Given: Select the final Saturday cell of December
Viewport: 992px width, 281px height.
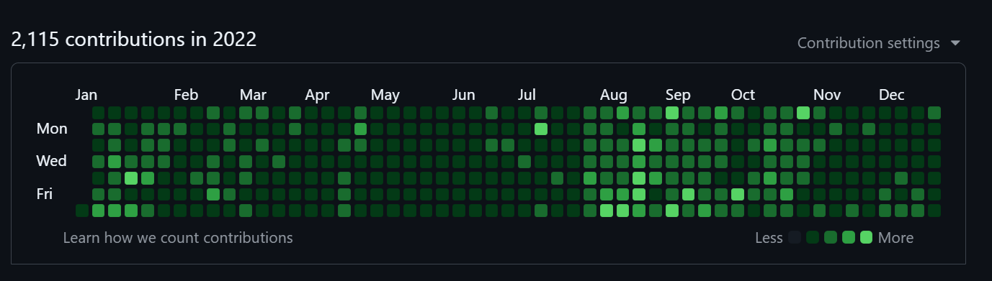Looking at the screenshot, I should [934, 211].
